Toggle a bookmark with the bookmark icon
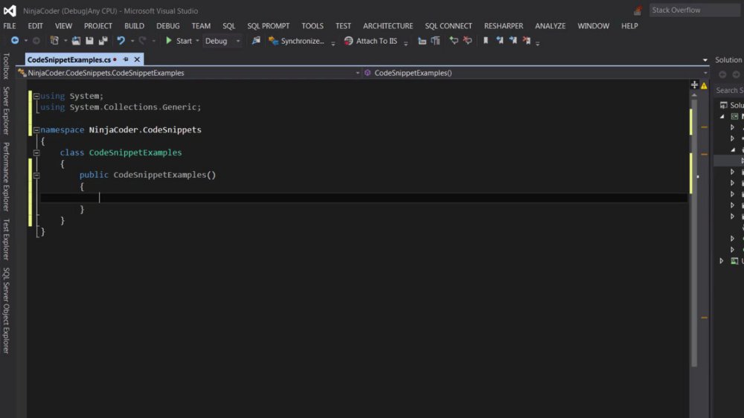The image size is (744, 418). pos(485,41)
